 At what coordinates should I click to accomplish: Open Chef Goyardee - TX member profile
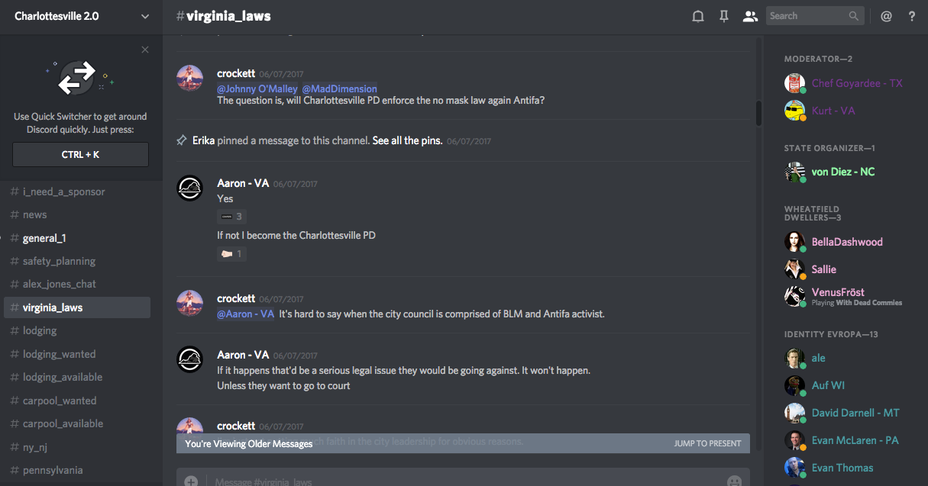click(x=856, y=83)
